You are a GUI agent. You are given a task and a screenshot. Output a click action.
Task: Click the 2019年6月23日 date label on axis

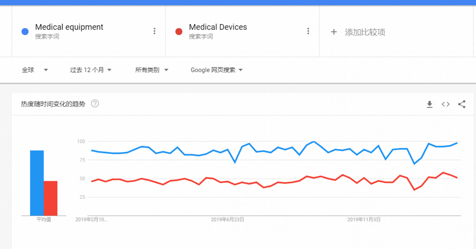(227, 219)
